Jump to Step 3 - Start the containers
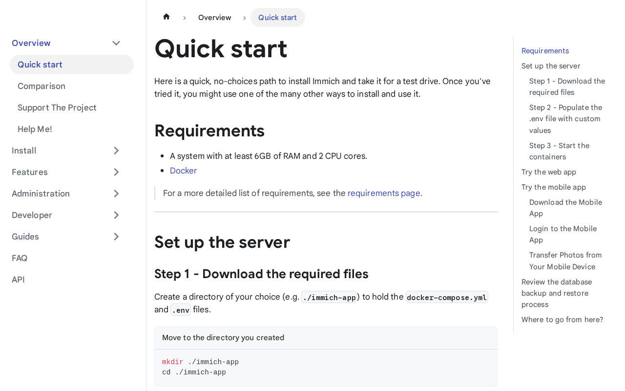The image size is (625, 391). coord(559,151)
